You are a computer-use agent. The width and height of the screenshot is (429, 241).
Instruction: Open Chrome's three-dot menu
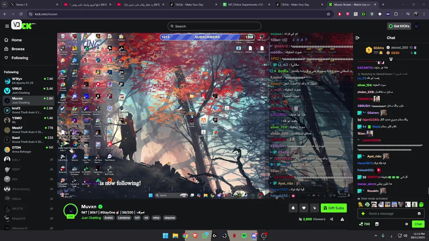click(424, 14)
